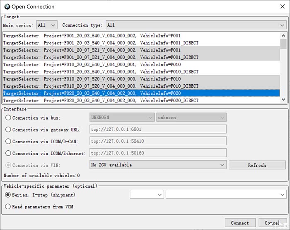Click the Open Connection title bar icon

click(7, 7)
